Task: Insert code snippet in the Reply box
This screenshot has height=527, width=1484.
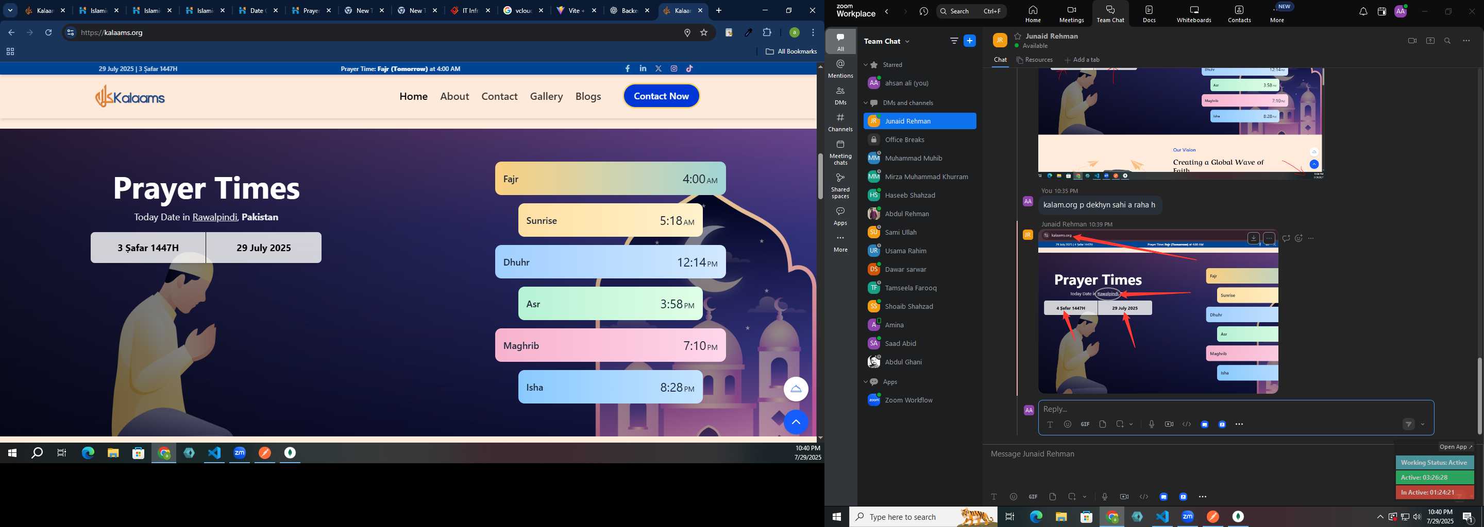Action: 1187,424
